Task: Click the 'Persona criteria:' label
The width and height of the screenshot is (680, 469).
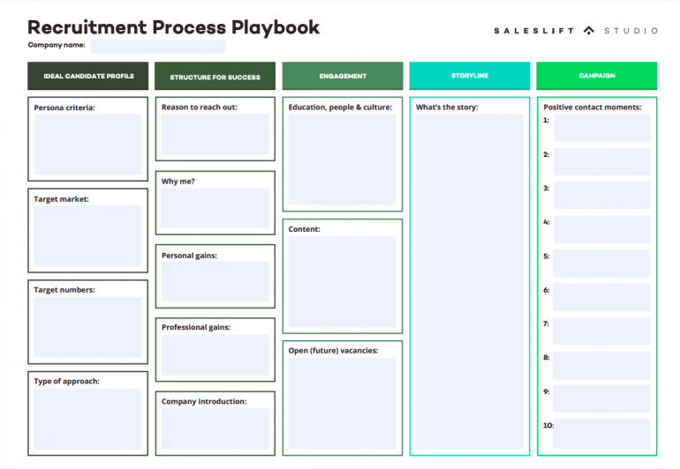Action: click(64, 108)
